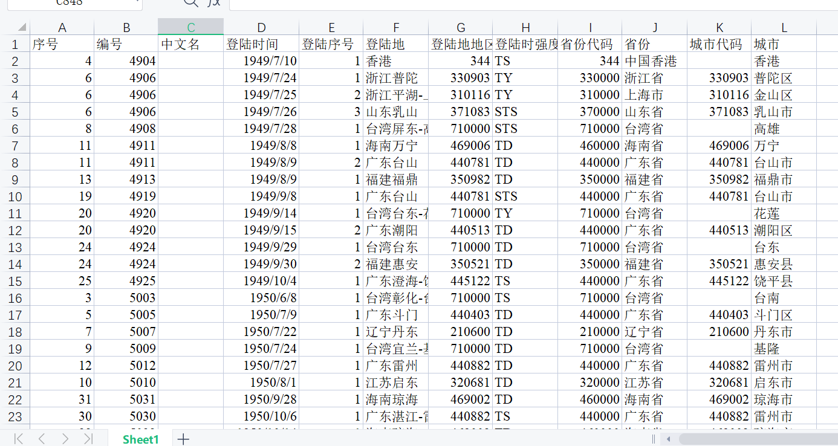Image resolution: width=838 pixels, height=446 pixels.
Task: Select column K header
Action: [719, 27]
